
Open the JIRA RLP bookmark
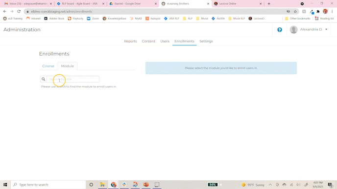click(x=171, y=19)
